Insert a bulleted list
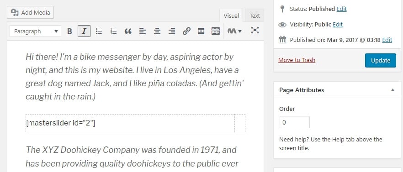The image size is (403, 172). [x=99, y=31]
